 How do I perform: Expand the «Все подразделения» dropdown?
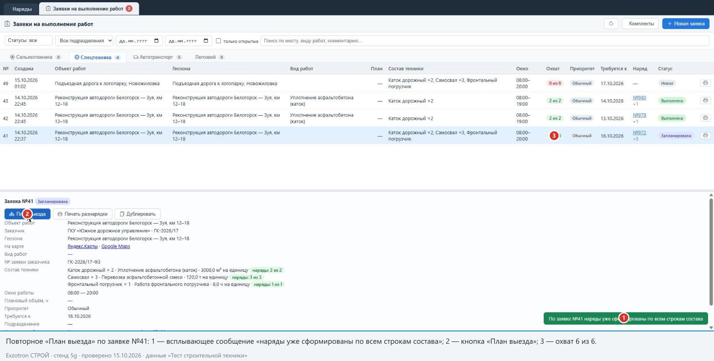84,41
